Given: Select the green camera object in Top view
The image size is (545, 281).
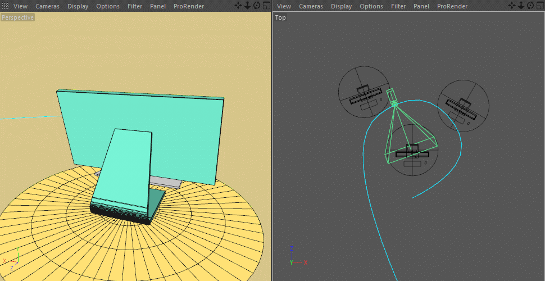Looking at the screenshot, I should tap(392, 97).
